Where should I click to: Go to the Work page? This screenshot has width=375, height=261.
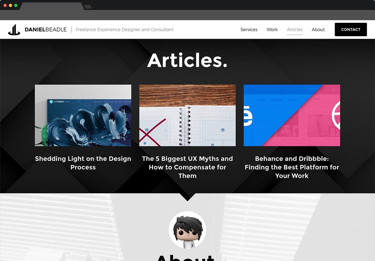(x=272, y=30)
